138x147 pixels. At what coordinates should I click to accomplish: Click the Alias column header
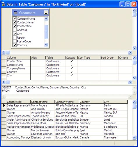pos(38,58)
